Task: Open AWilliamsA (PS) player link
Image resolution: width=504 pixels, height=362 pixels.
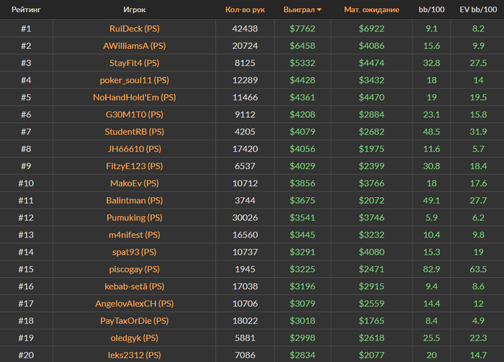Action: [x=134, y=46]
